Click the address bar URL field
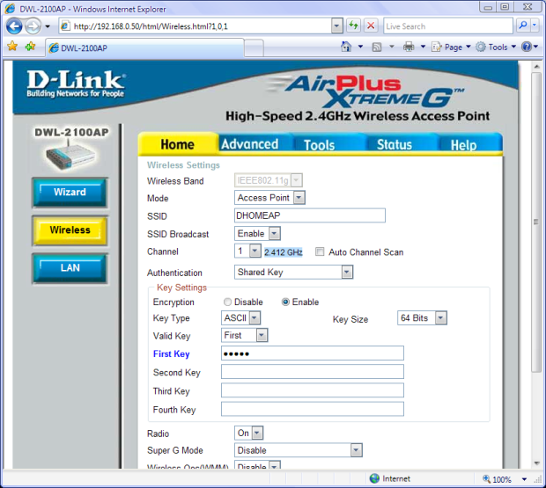 coord(196,26)
